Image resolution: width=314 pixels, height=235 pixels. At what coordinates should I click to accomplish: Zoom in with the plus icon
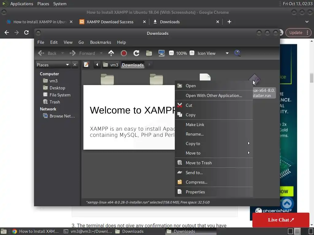tap(192, 53)
